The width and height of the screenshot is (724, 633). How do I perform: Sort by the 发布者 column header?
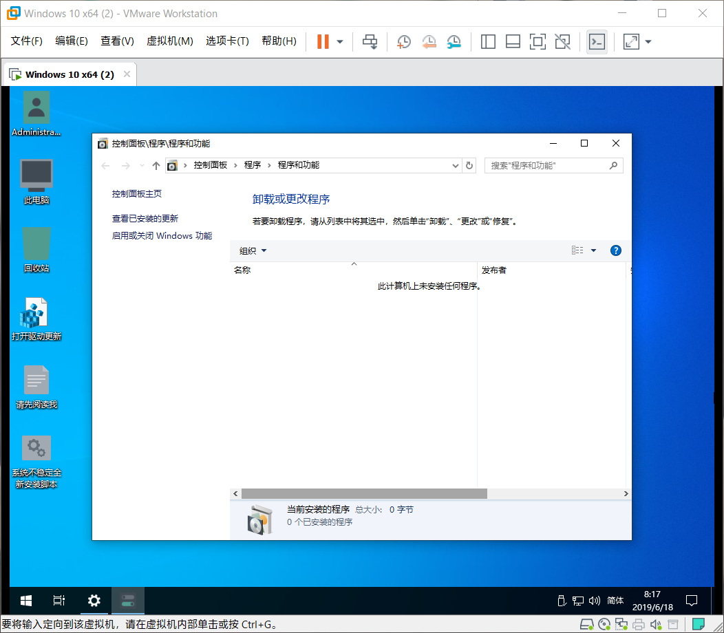(x=551, y=270)
